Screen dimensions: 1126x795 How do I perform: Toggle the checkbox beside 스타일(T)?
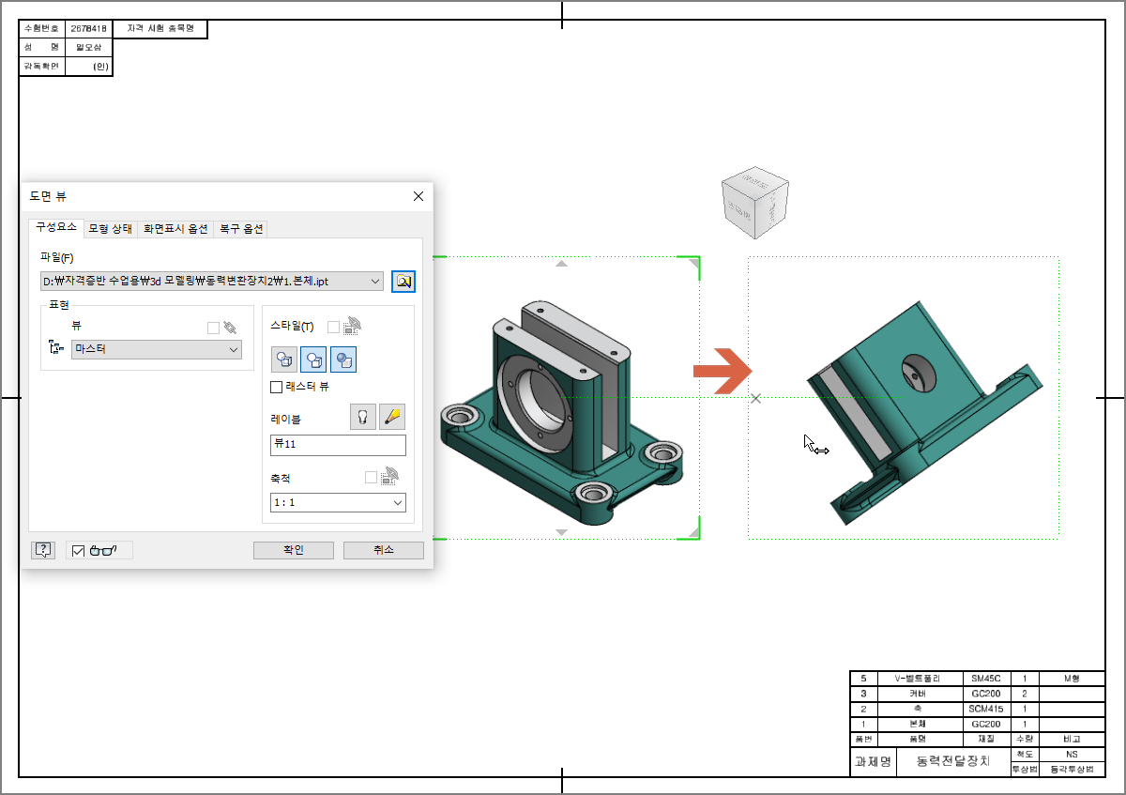(333, 327)
